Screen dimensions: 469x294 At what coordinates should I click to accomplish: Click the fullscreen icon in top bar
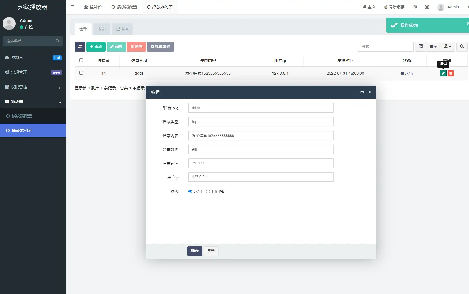point(427,7)
